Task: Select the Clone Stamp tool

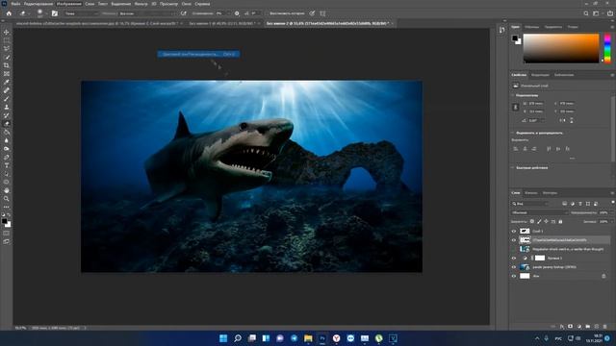Action: click(7, 107)
